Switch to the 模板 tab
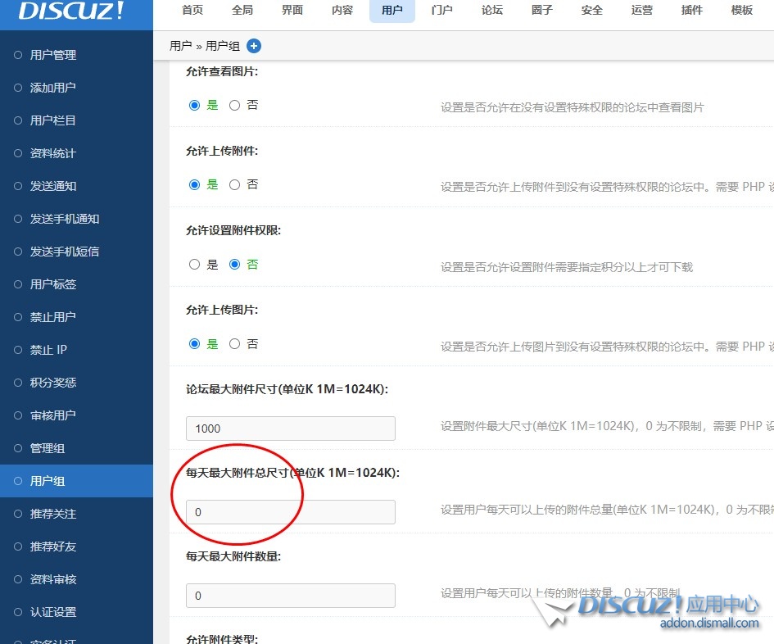This screenshot has width=774, height=644. [740, 11]
